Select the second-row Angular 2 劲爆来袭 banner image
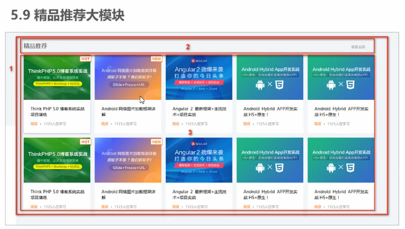This screenshot has width=405, height=229. tap(199, 160)
